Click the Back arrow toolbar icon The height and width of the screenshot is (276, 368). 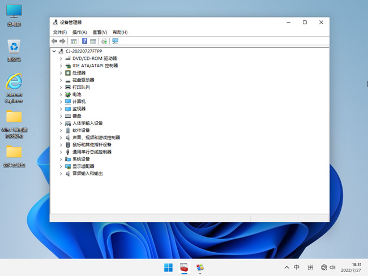pyautogui.click(x=54, y=41)
